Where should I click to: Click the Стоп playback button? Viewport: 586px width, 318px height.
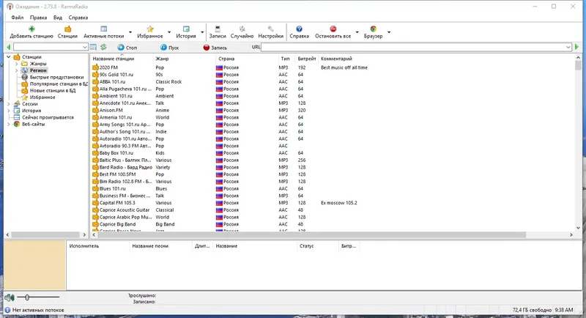click(x=127, y=48)
